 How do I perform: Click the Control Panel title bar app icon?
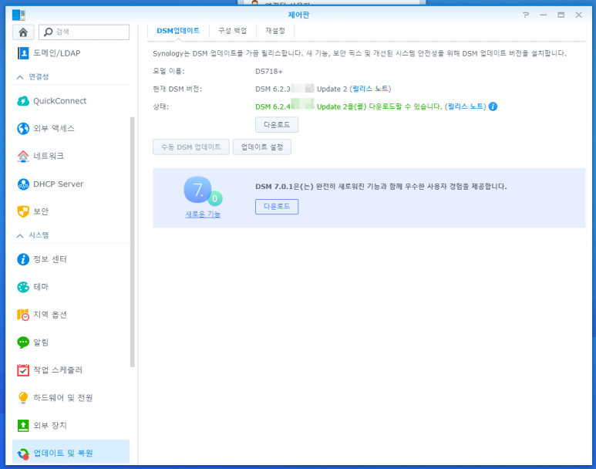point(19,15)
